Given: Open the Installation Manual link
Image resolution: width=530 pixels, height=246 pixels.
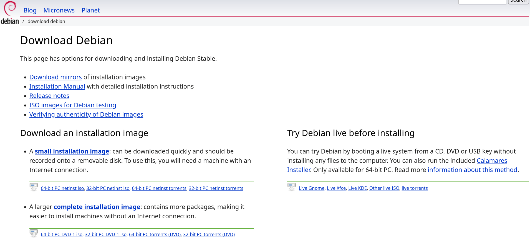Looking at the screenshot, I should [x=57, y=87].
